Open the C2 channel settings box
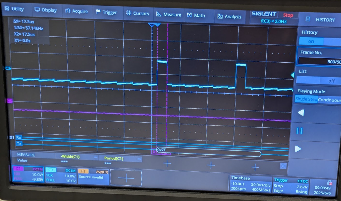 tap(28, 174)
